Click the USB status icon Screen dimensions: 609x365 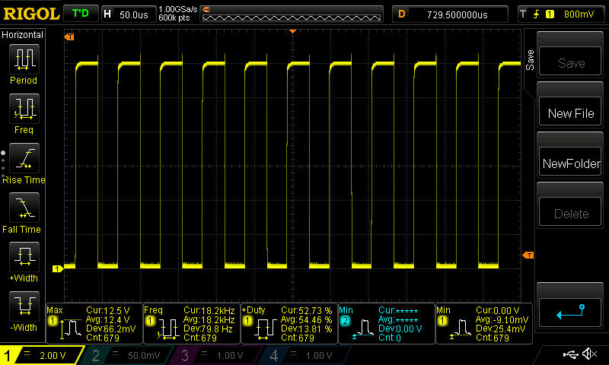coord(569,354)
